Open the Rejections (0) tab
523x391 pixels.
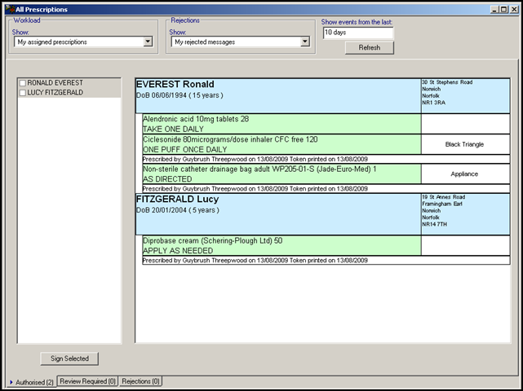click(140, 381)
